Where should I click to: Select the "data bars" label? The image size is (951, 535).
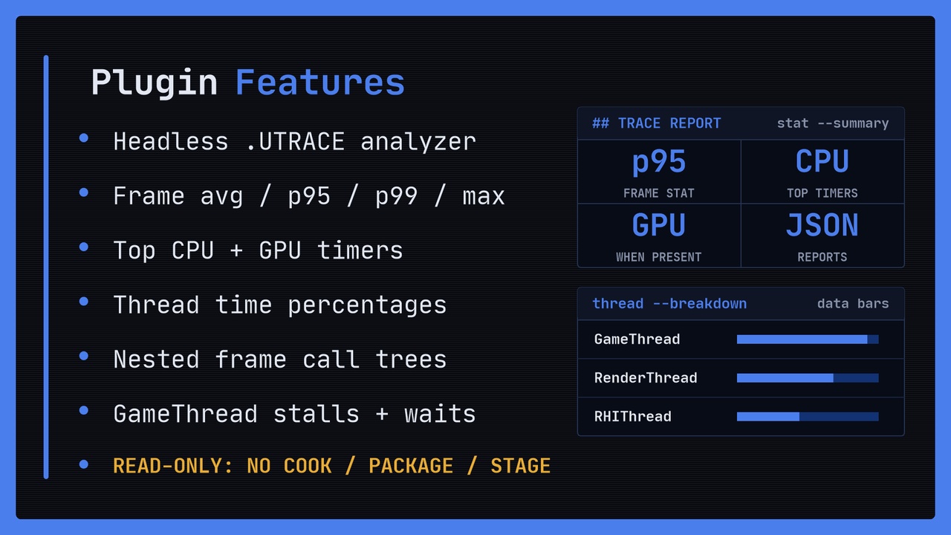coord(853,303)
